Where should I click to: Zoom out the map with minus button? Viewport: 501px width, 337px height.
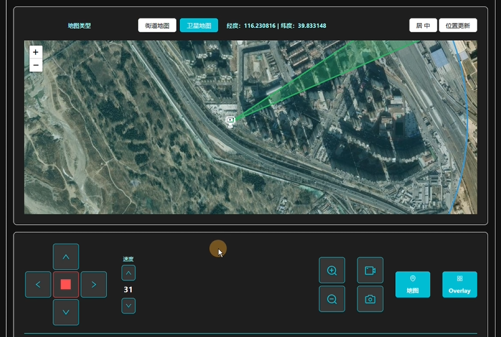(x=35, y=65)
